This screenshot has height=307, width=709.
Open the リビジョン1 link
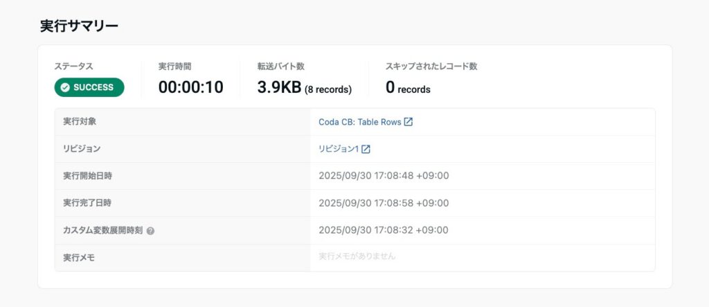coord(338,149)
